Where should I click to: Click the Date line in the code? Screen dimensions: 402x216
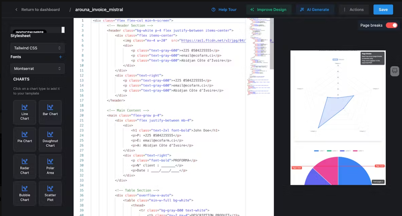point(159,171)
